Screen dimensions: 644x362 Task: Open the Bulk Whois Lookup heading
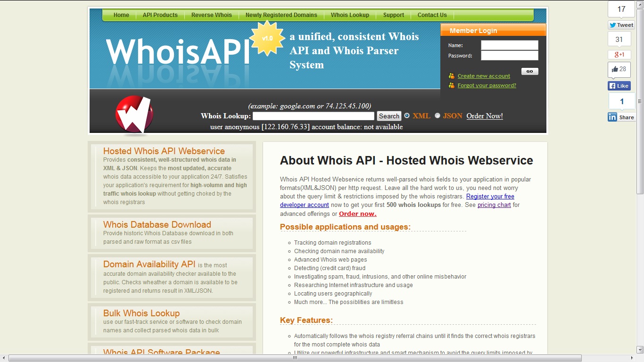[141, 313]
